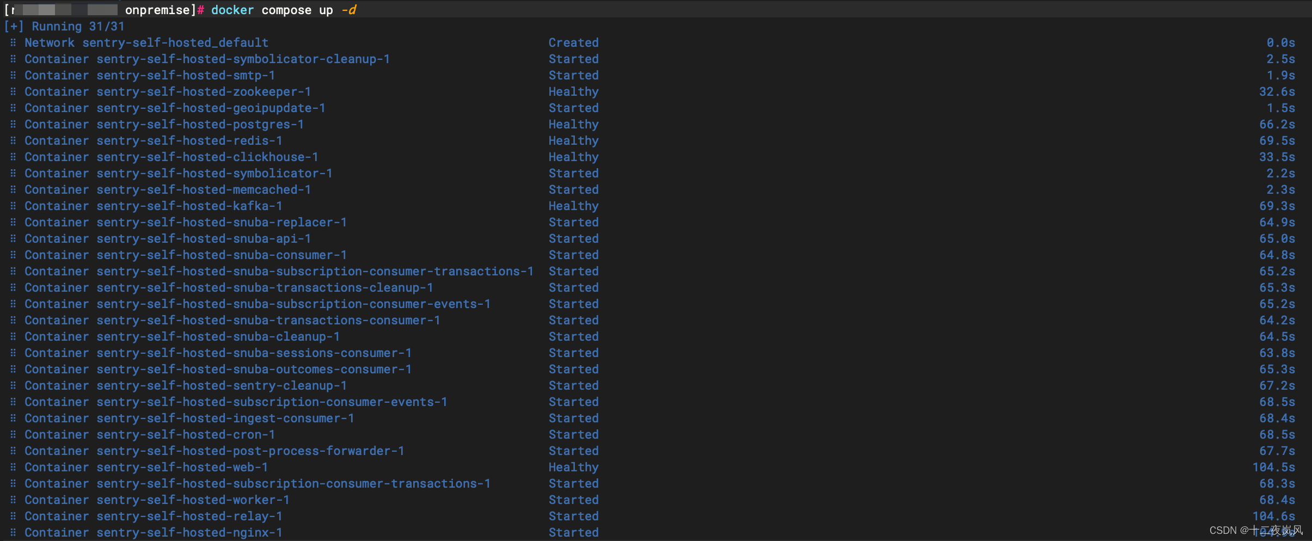Image resolution: width=1312 pixels, height=541 pixels.
Task: Select 'sentry-self-hosted-ingest-consumer-1' container name
Action: [x=225, y=418]
